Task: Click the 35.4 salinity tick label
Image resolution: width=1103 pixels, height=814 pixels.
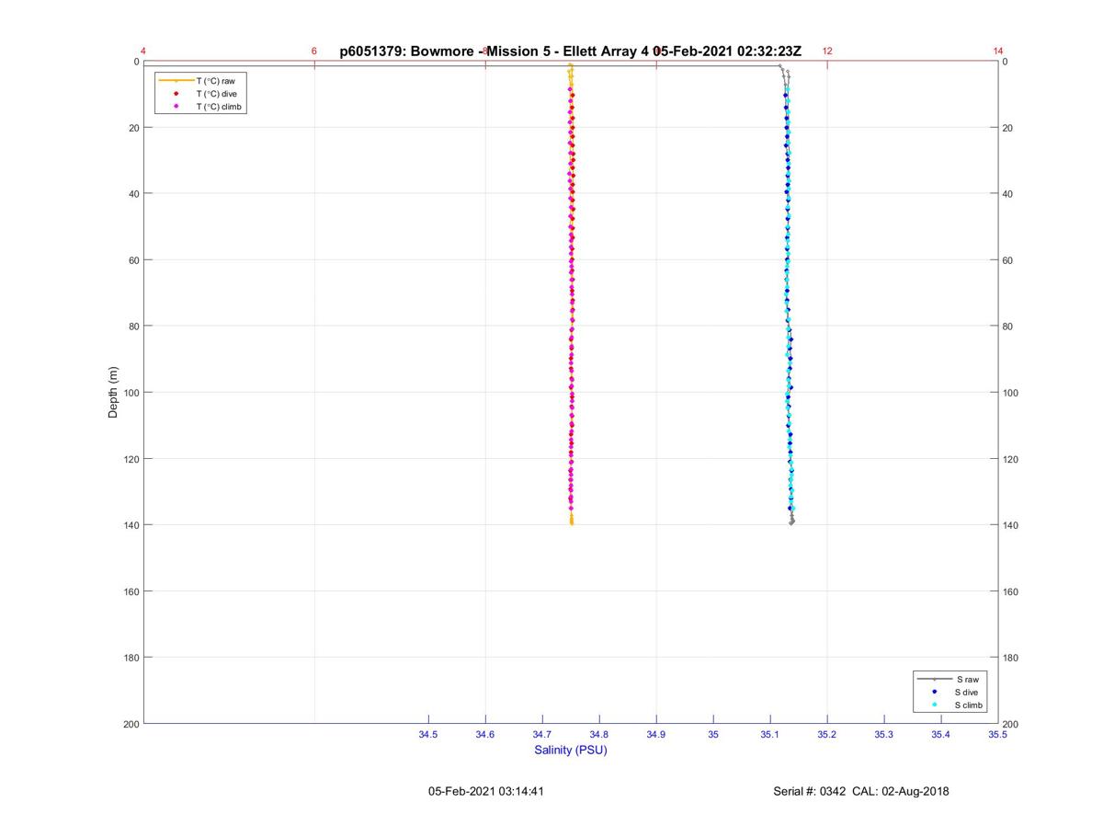Action: click(x=941, y=735)
